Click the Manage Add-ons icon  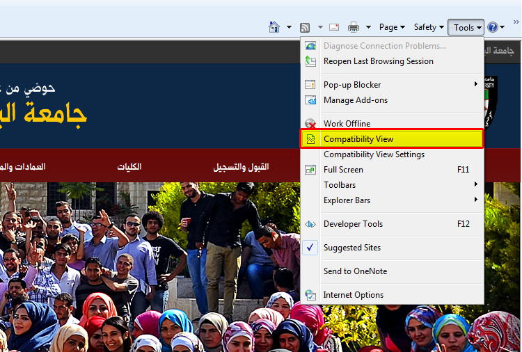point(310,100)
